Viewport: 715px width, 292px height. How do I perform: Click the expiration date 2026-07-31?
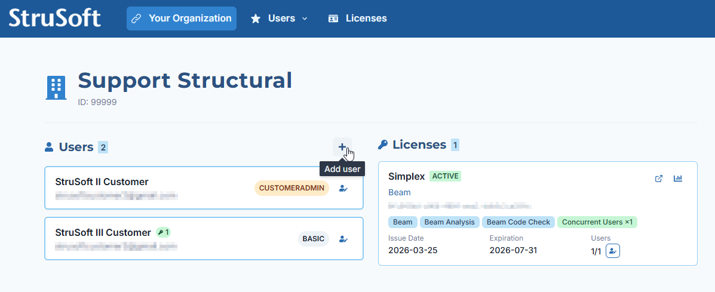pyautogui.click(x=514, y=250)
